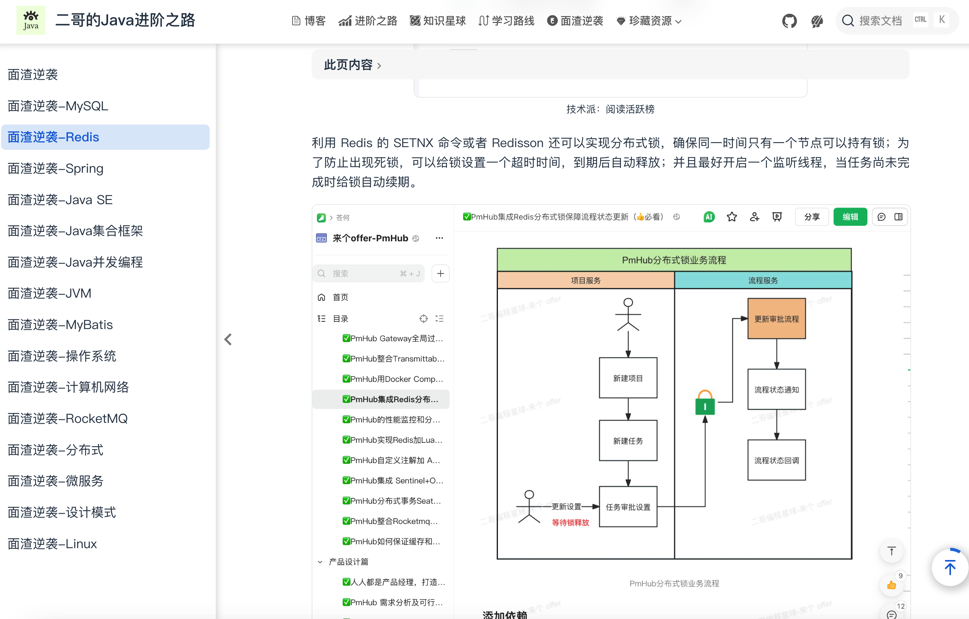Click the green AI badge icon
The height and width of the screenshot is (619, 969).
click(709, 217)
